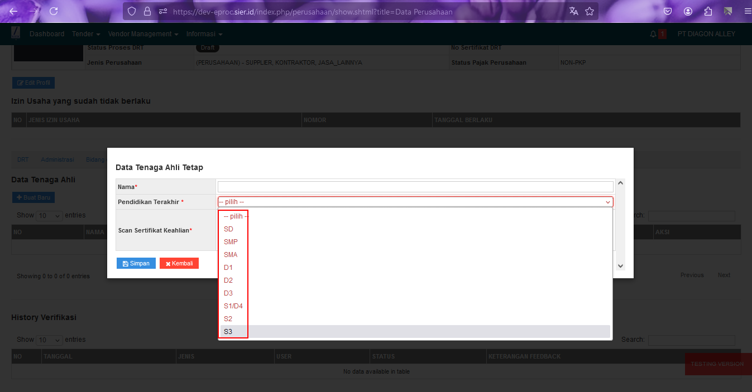Screen dimensions: 752x392
Task: Click the TANGGAL BERLAKU column header
Action: pyautogui.click(x=586, y=120)
